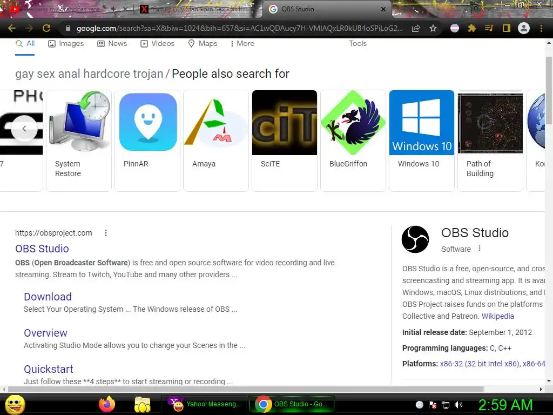
Task: Switch to Yahoo! Messenger taskbar button
Action: [205, 404]
